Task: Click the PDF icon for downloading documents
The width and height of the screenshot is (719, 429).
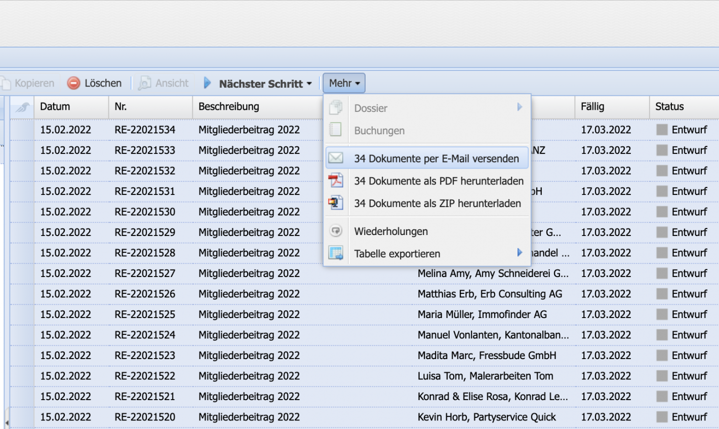Action: (x=335, y=180)
